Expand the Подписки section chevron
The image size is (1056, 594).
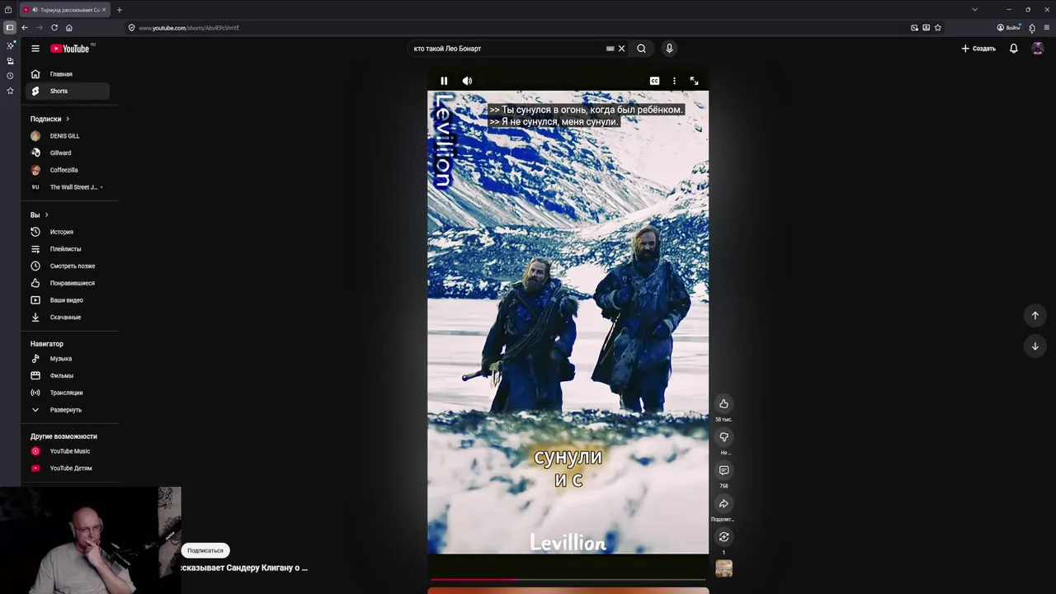coord(68,119)
